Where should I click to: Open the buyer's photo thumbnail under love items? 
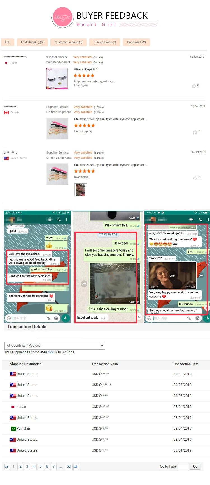click(x=81, y=190)
